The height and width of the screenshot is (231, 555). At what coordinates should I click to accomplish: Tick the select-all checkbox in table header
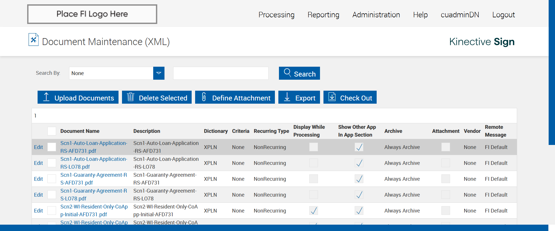point(52,131)
